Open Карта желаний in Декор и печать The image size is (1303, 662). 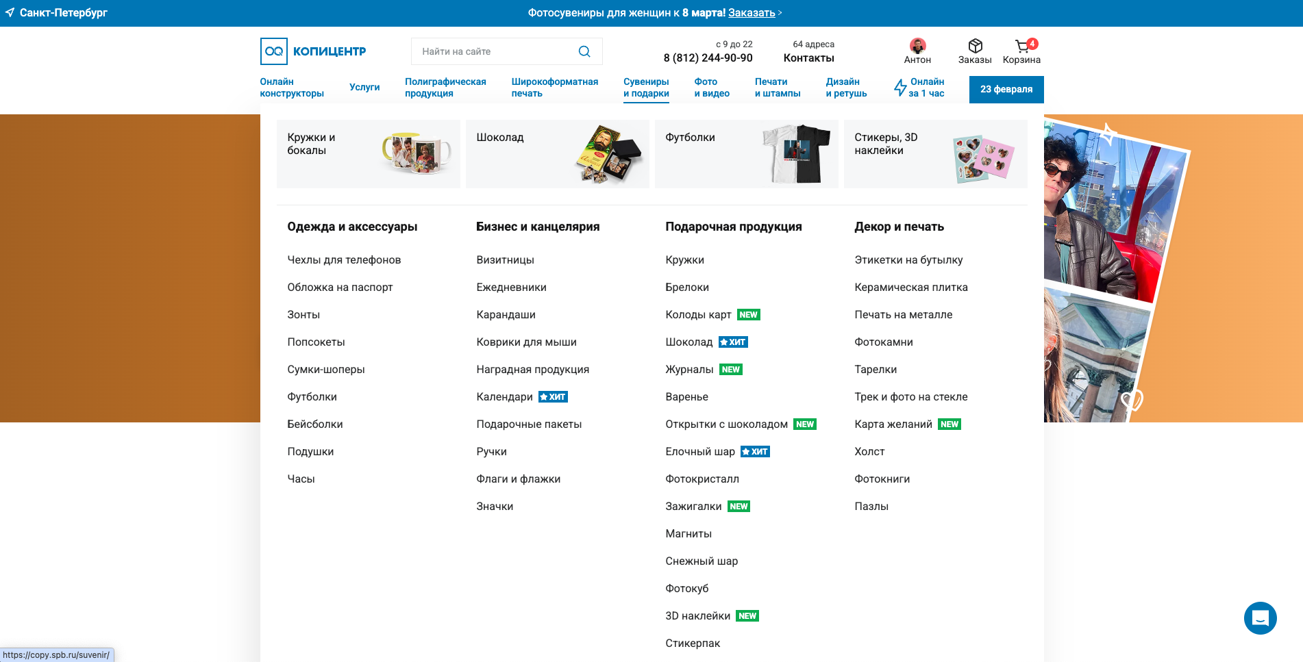(x=893, y=424)
